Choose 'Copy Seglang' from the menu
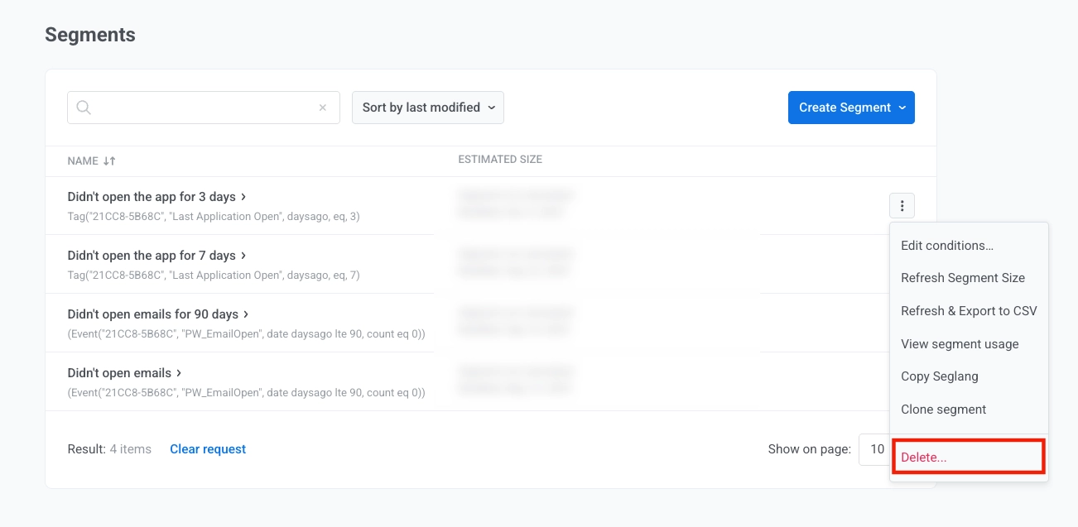This screenshot has height=527, width=1078. pos(940,376)
